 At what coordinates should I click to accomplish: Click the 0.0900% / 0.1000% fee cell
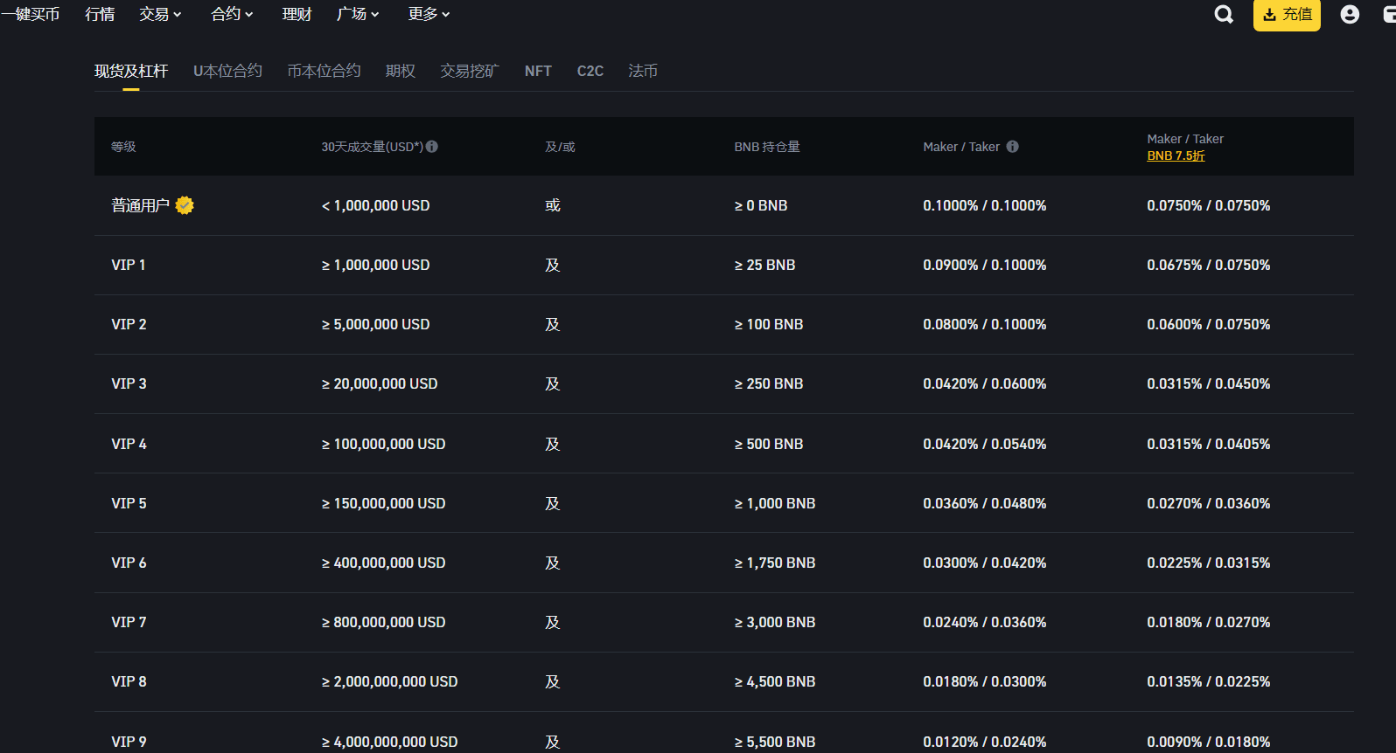pos(984,265)
